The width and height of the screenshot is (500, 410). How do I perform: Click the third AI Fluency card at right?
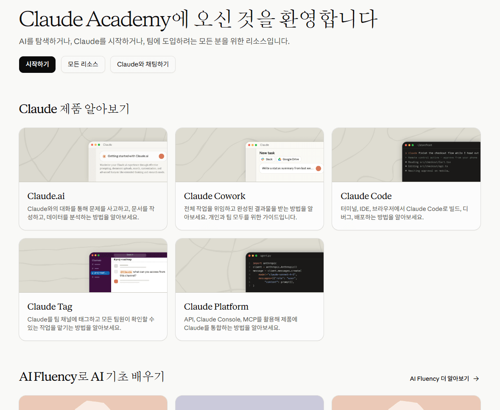(x=406, y=403)
